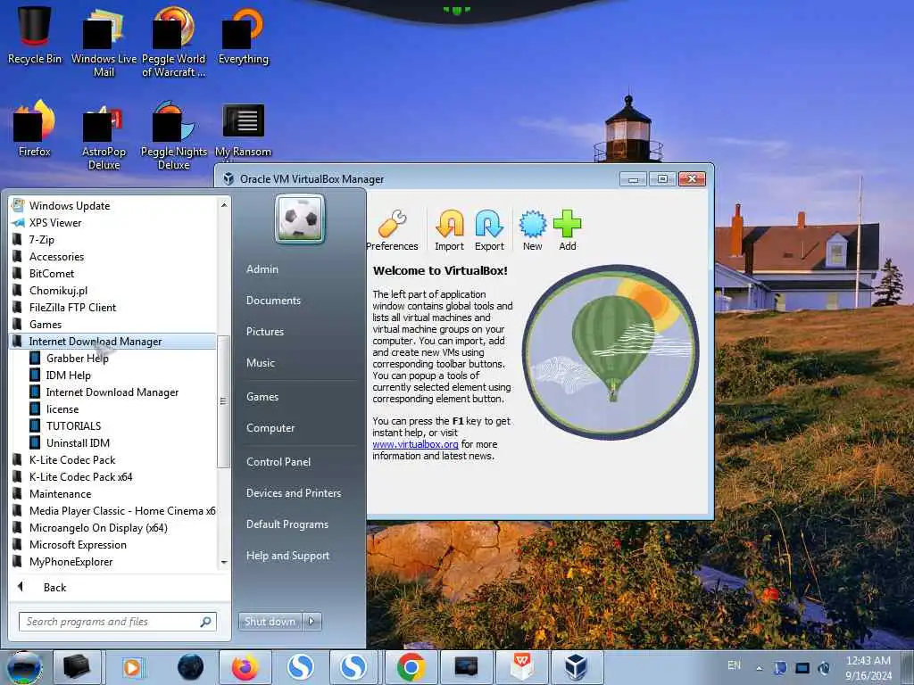Click the programs list scroll down arrow

[224, 562]
